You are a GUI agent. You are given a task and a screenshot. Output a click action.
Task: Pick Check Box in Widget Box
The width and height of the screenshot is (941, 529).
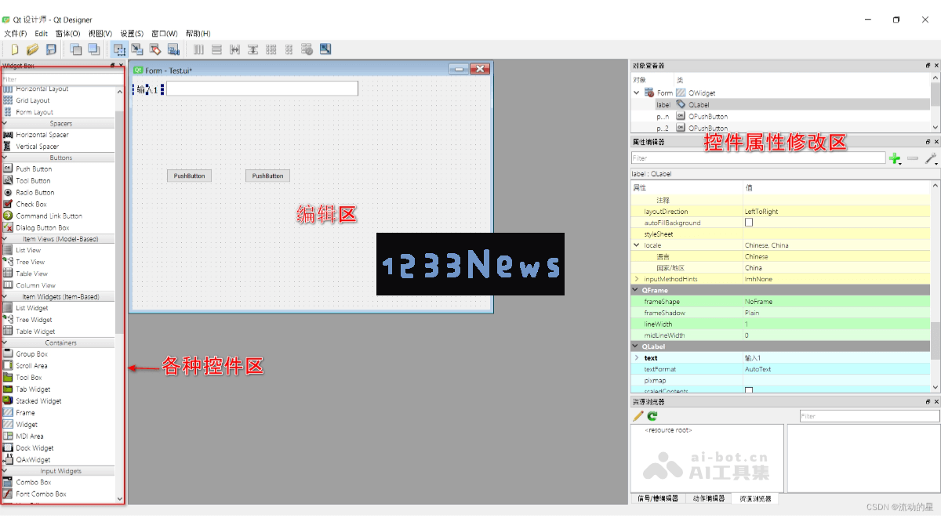[x=31, y=204]
